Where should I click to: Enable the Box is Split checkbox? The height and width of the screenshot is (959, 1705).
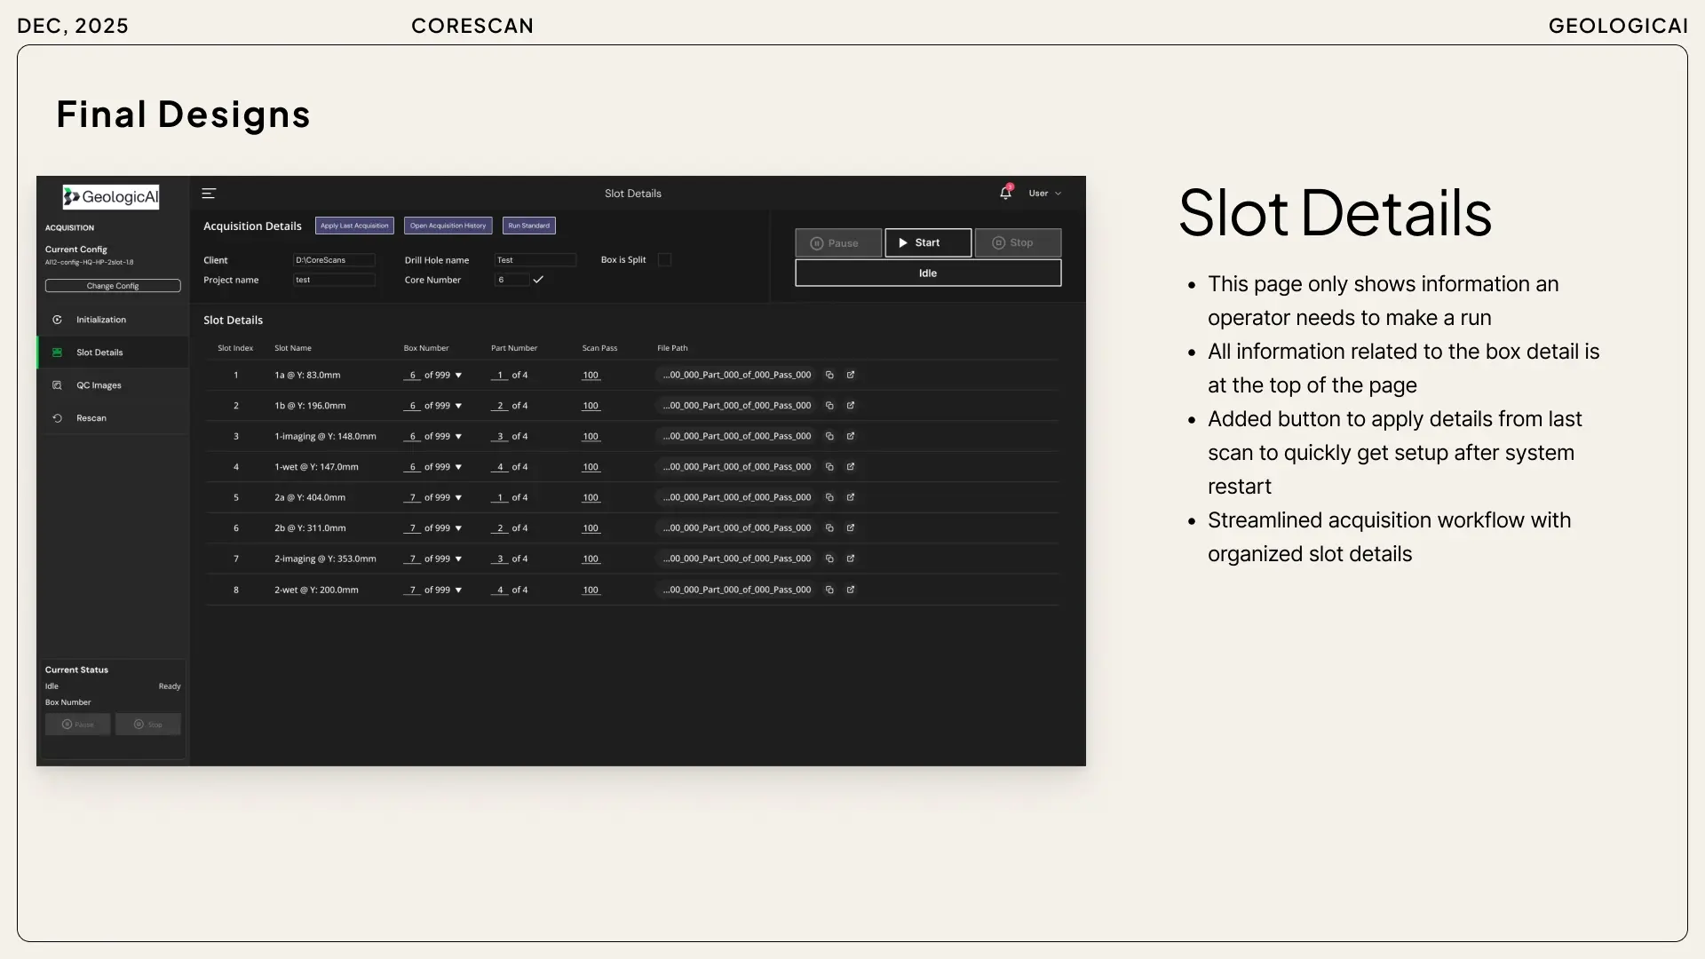pos(664,260)
